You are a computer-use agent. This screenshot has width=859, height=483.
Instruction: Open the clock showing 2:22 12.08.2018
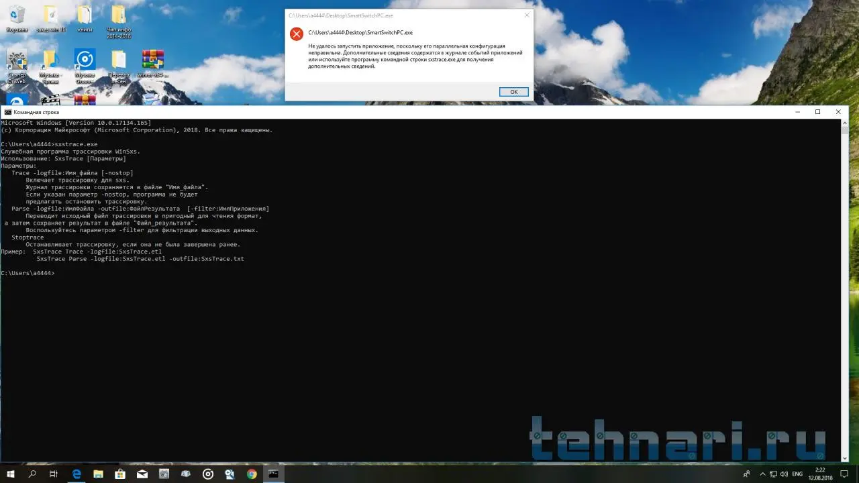820,474
